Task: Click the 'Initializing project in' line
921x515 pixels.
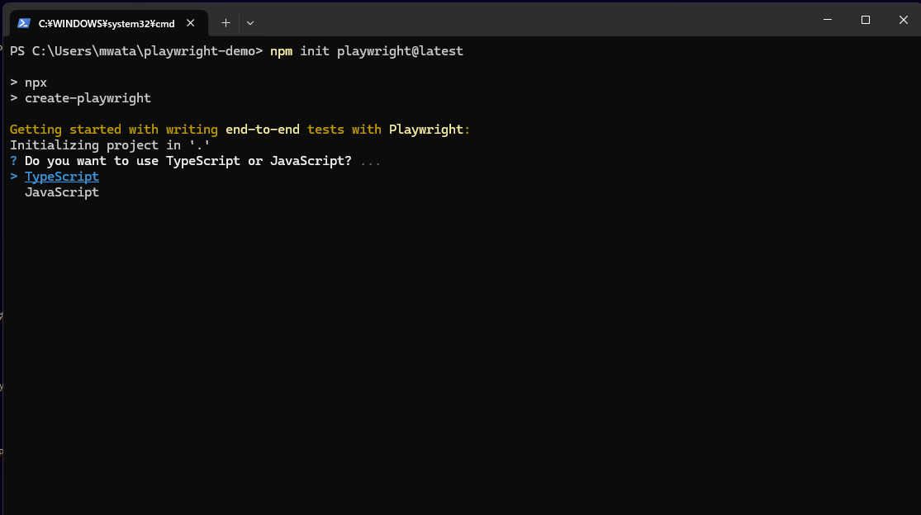Action: tap(110, 145)
